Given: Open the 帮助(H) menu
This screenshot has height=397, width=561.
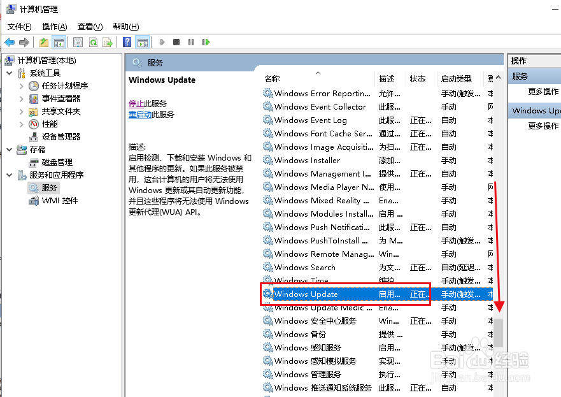Looking at the screenshot, I should [x=125, y=27].
